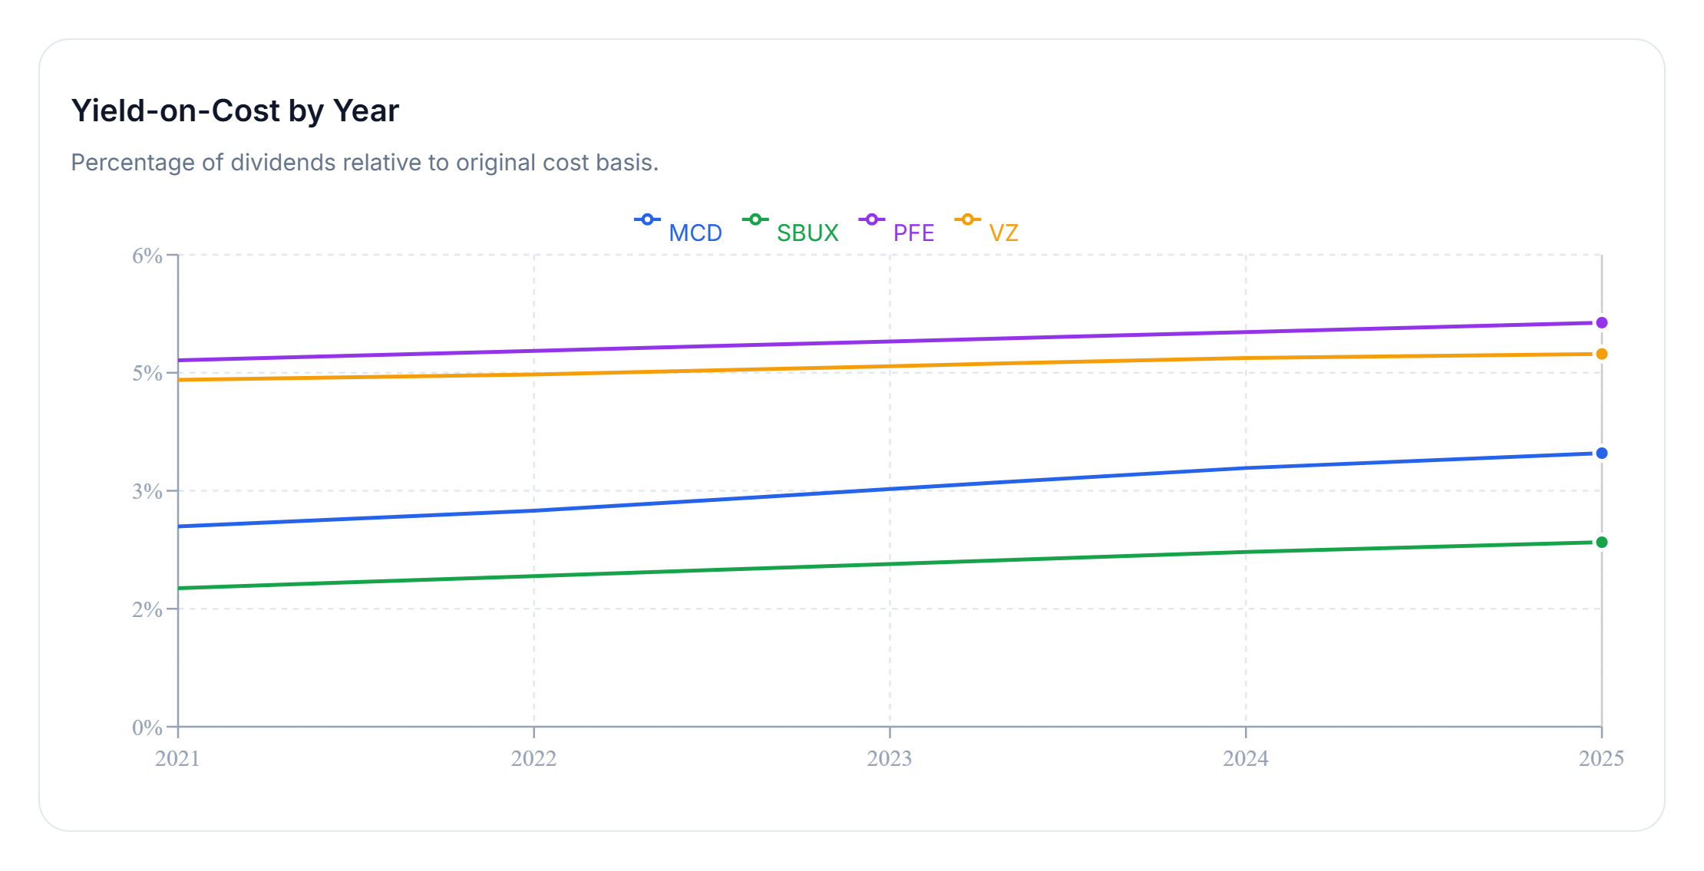Click the Yield-on-Cost by Year title
This screenshot has width=1704, height=871.
(235, 111)
